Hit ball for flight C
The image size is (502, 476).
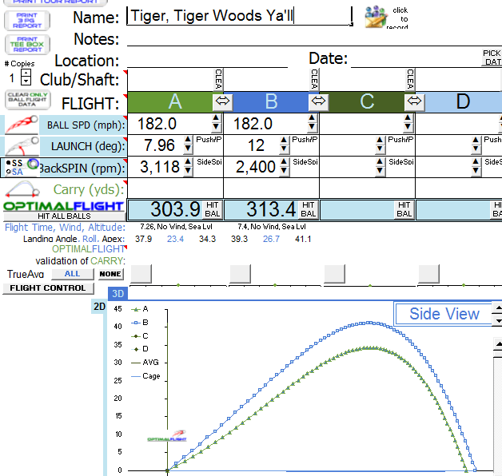pos(404,209)
